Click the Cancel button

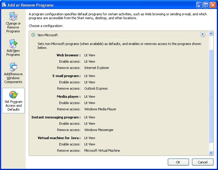coord(202,162)
